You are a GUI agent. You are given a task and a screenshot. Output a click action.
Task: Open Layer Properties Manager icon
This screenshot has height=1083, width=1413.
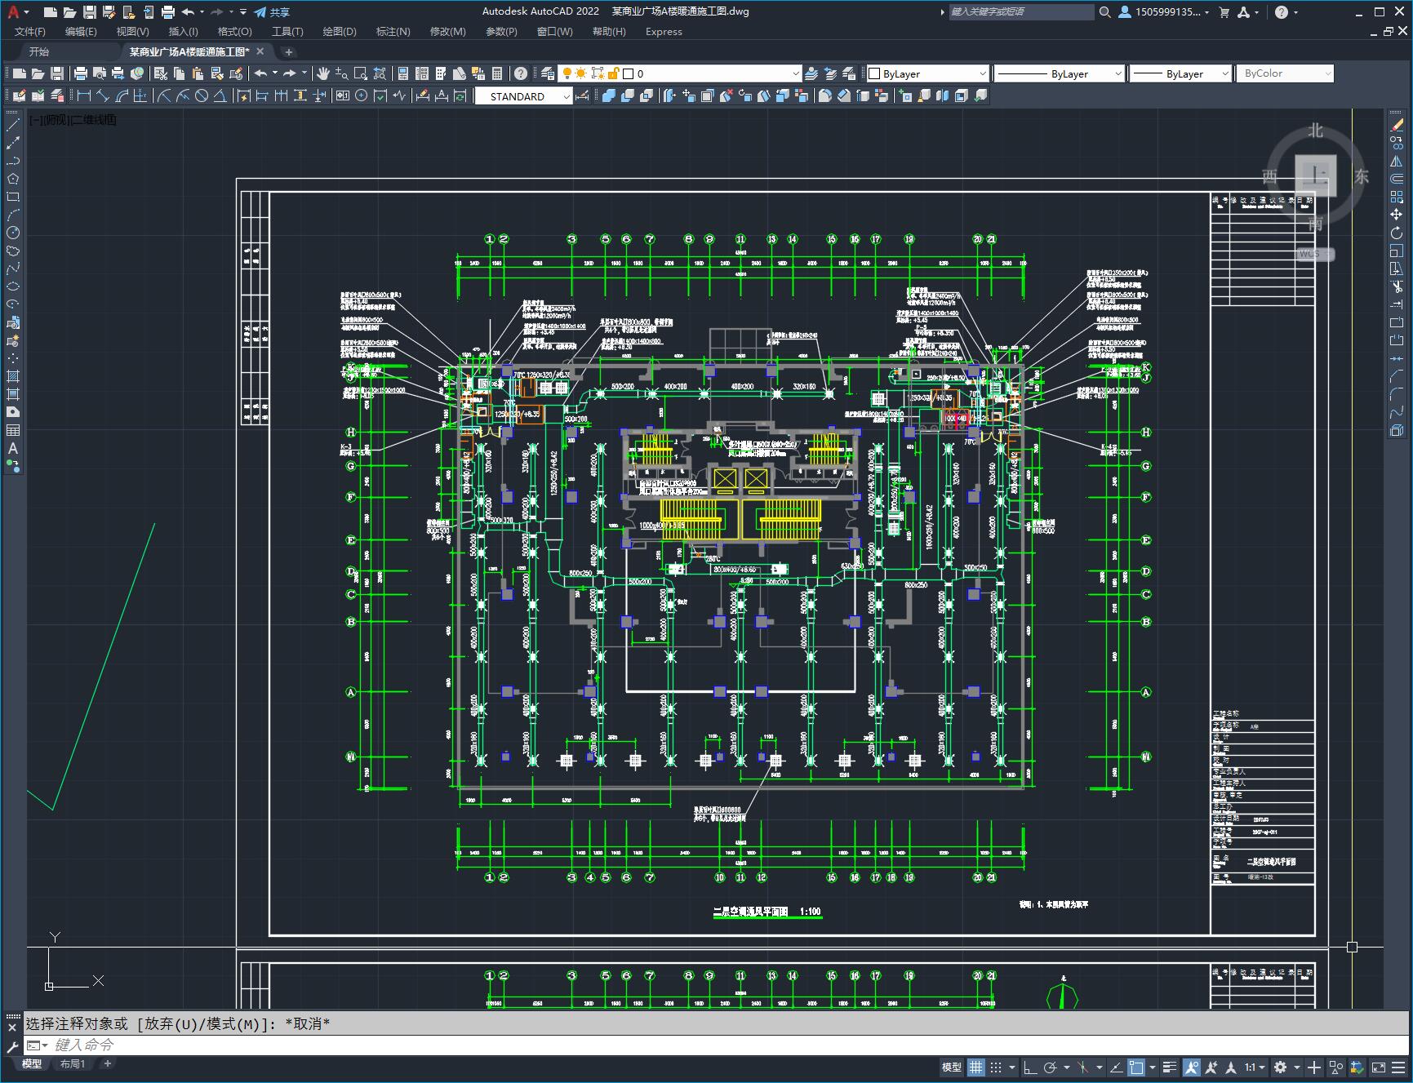[548, 73]
